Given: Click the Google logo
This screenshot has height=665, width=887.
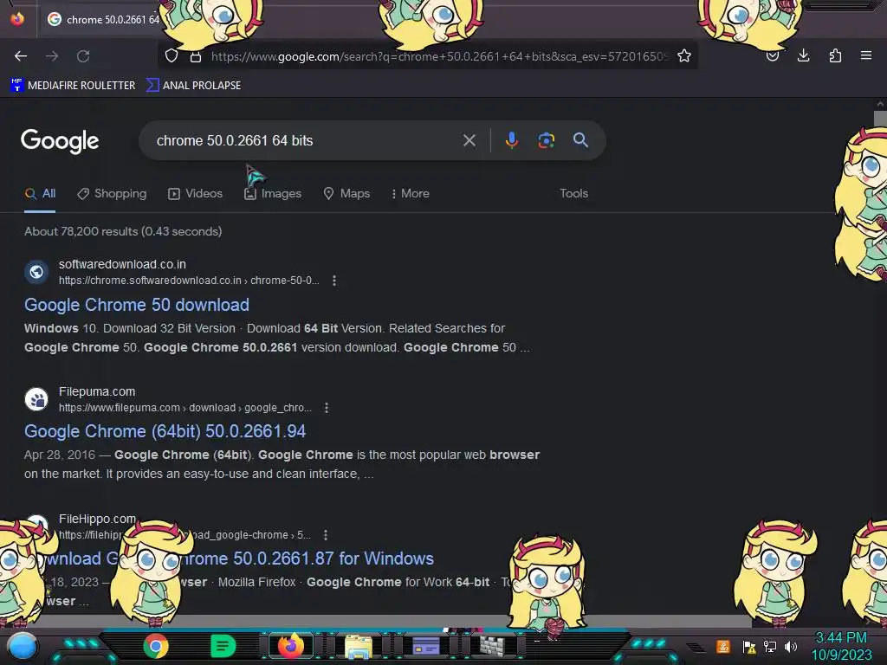Looking at the screenshot, I should point(60,141).
